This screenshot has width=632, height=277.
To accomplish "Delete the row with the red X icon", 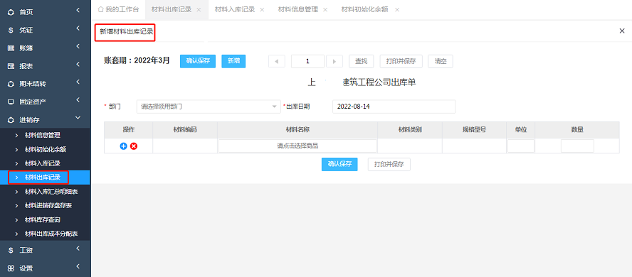I will [x=134, y=146].
